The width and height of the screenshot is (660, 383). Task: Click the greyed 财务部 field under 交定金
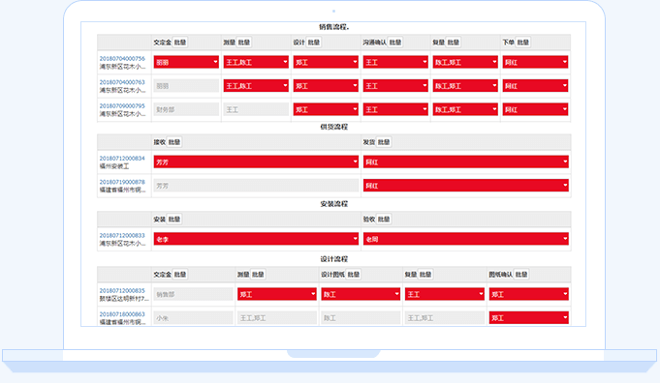click(186, 109)
